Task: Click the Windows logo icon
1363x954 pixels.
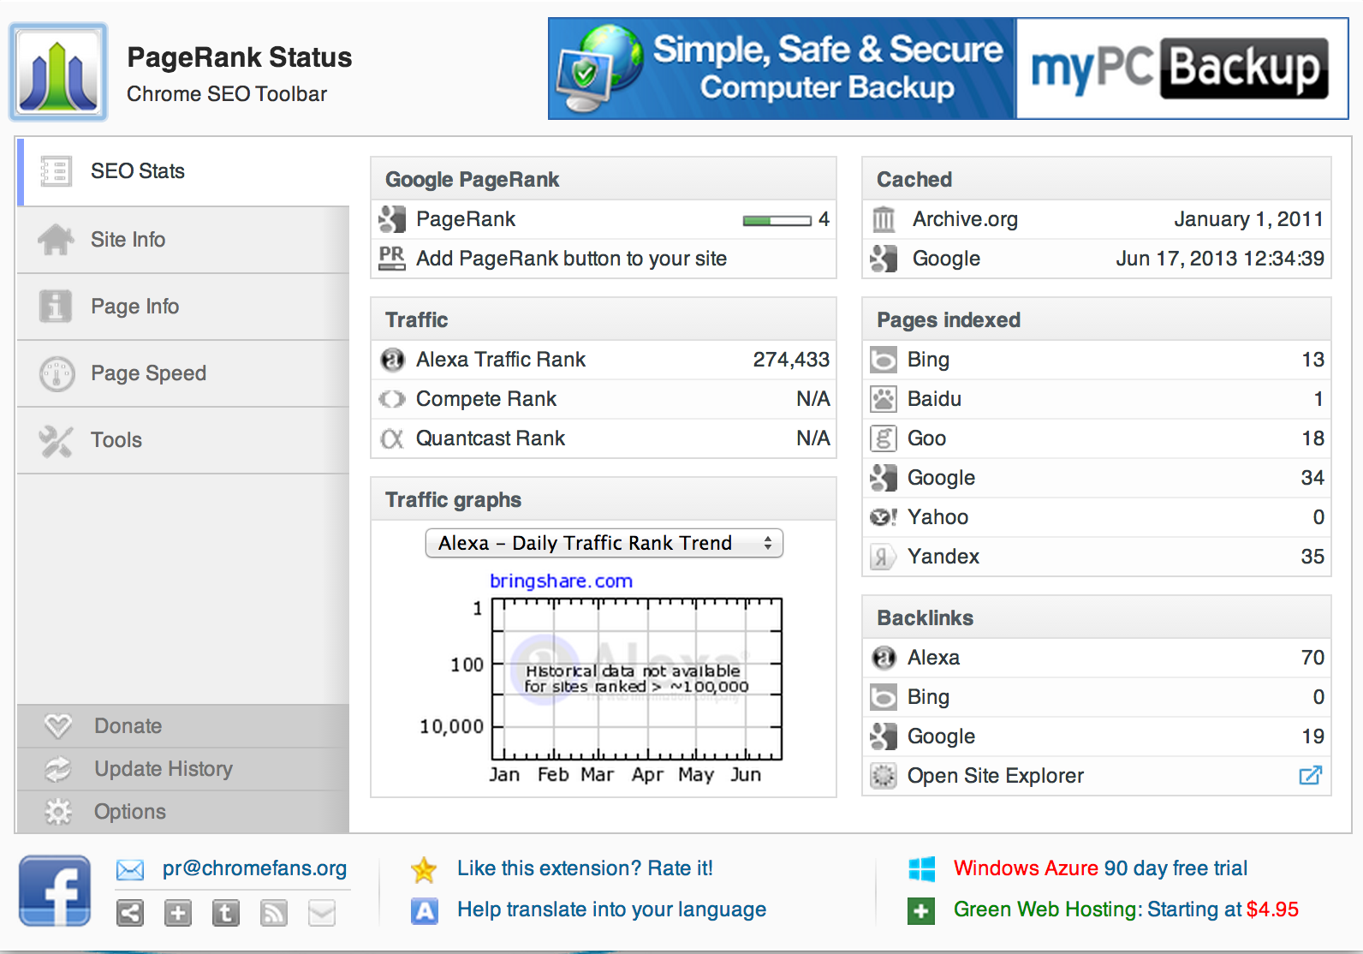Action: point(921,869)
